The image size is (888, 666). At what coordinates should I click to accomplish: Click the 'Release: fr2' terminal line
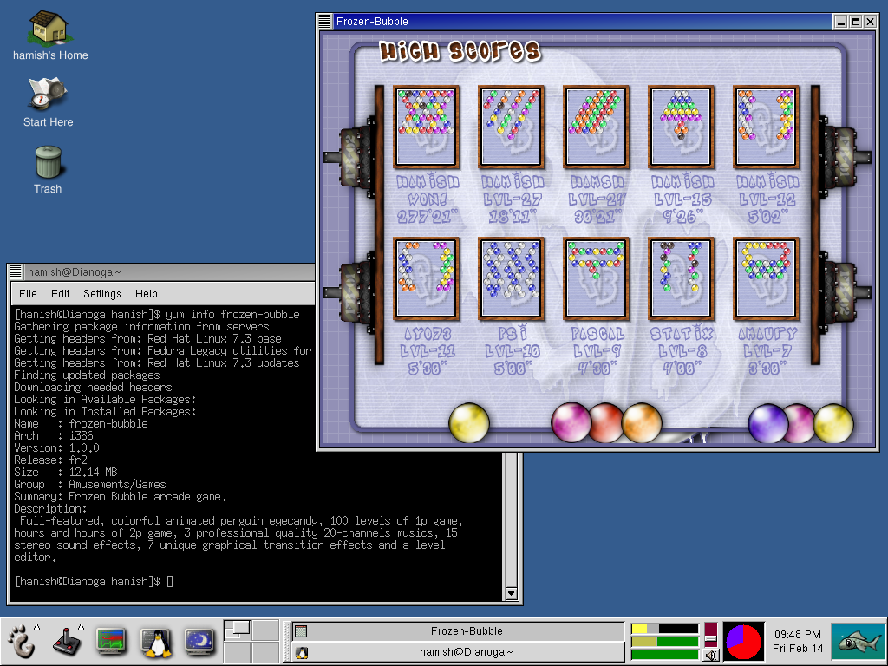pos(51,460)
